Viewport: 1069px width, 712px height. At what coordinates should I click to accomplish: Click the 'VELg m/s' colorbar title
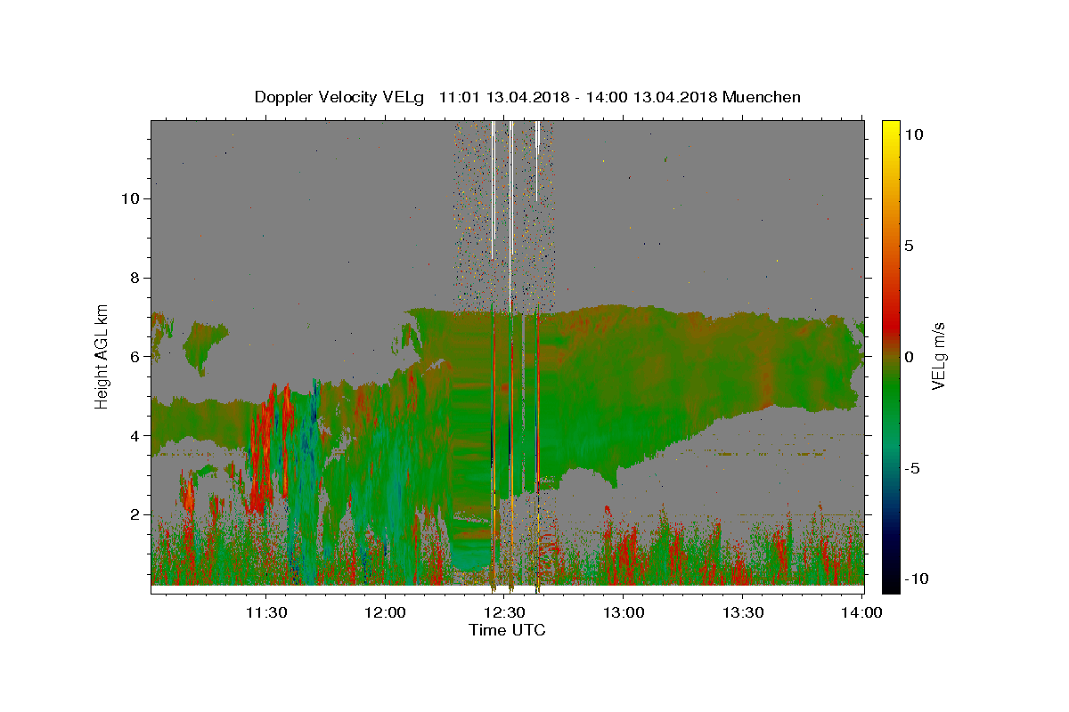coord(940,356)
